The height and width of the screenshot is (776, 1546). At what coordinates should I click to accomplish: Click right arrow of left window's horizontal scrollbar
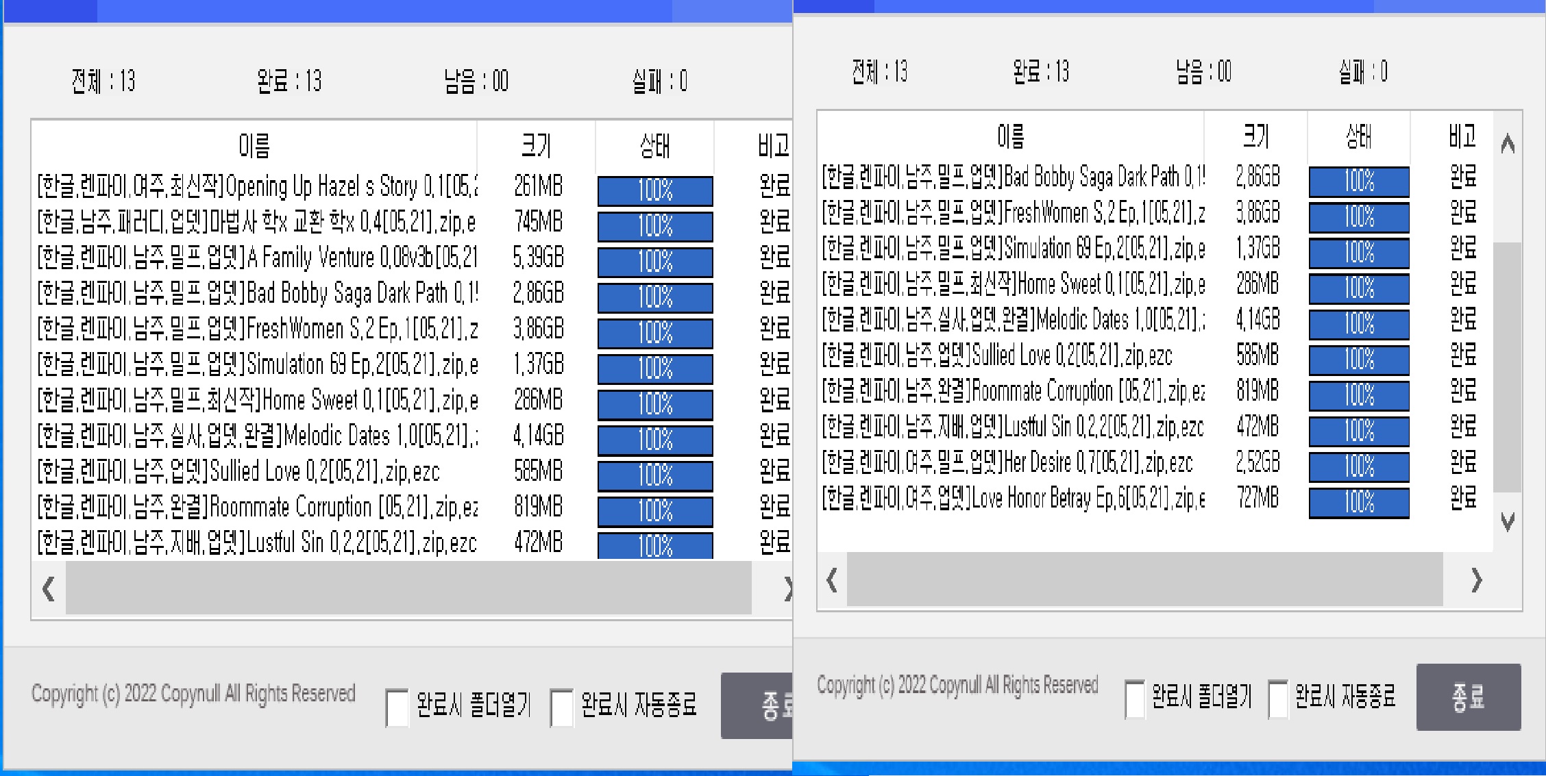tap(787, 588)
